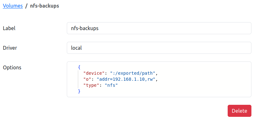Click the "o" key in Options

(87, 79)
